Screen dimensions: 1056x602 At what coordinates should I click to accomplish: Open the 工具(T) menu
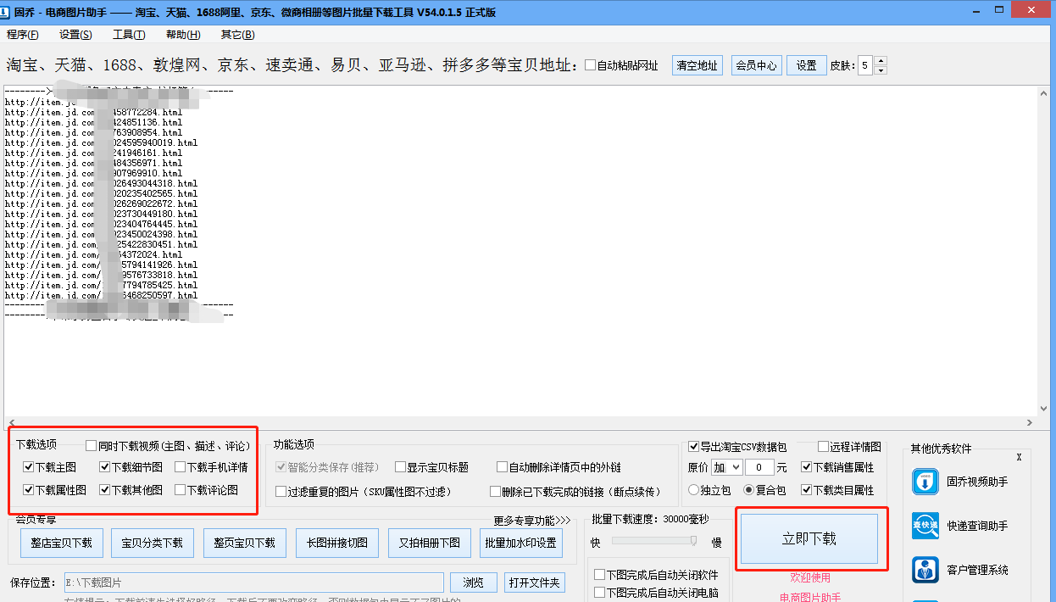coord(129,35)
